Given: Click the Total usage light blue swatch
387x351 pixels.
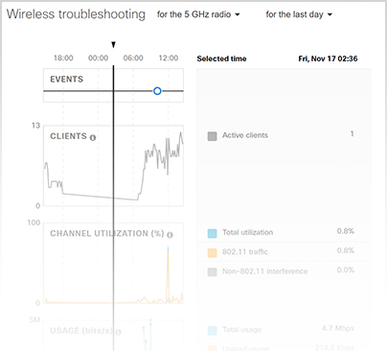Looking at the screenshot, I should tap(212, 331).
